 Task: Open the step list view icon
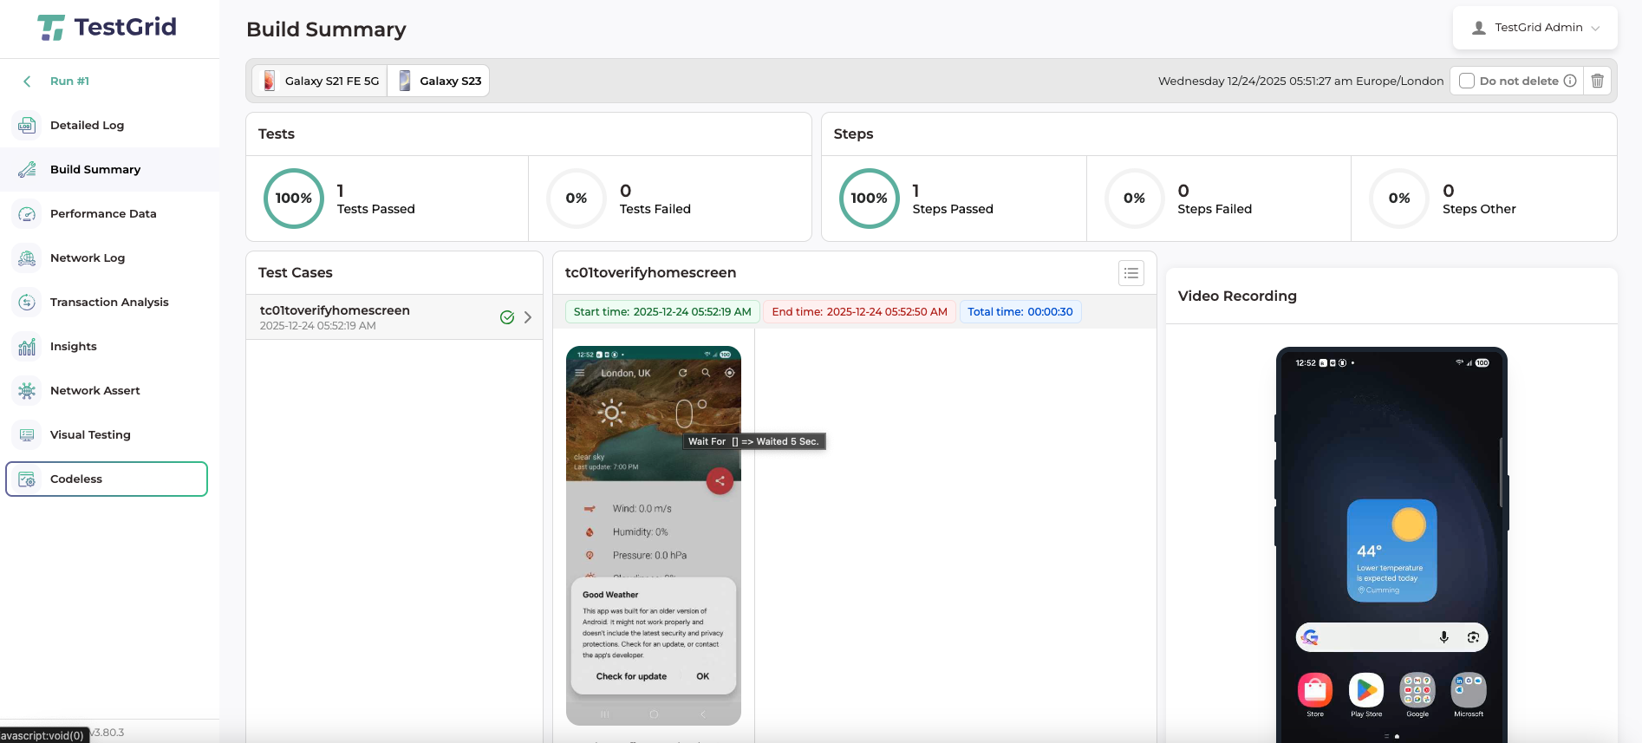(x=1131, y=273)
